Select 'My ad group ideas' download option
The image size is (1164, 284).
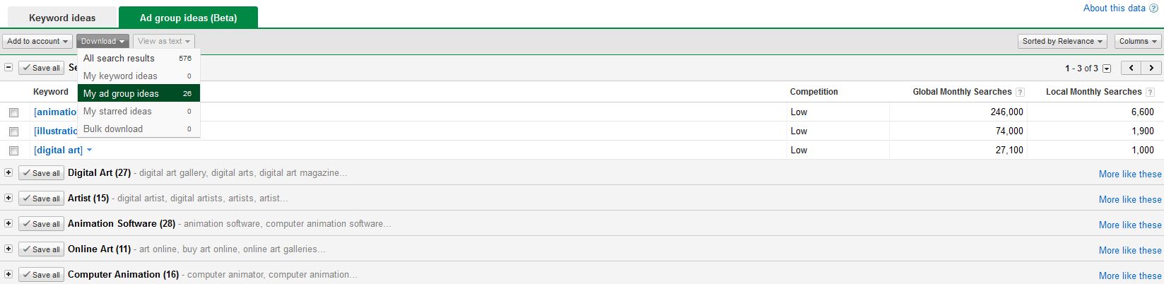[x=121, y=93]
